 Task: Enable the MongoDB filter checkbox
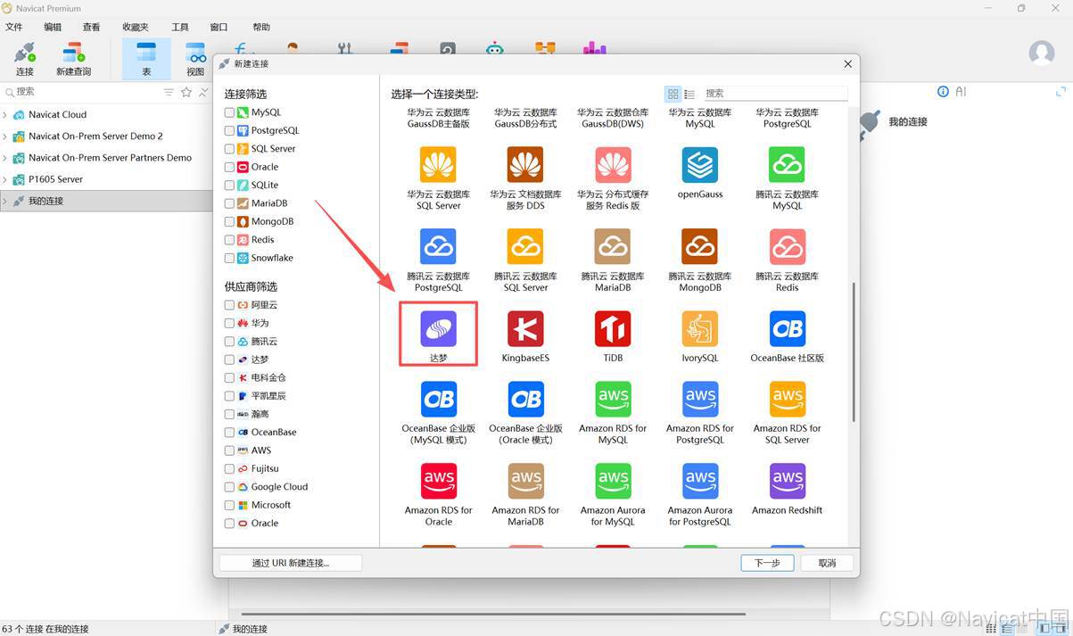(x=229, y=221)
